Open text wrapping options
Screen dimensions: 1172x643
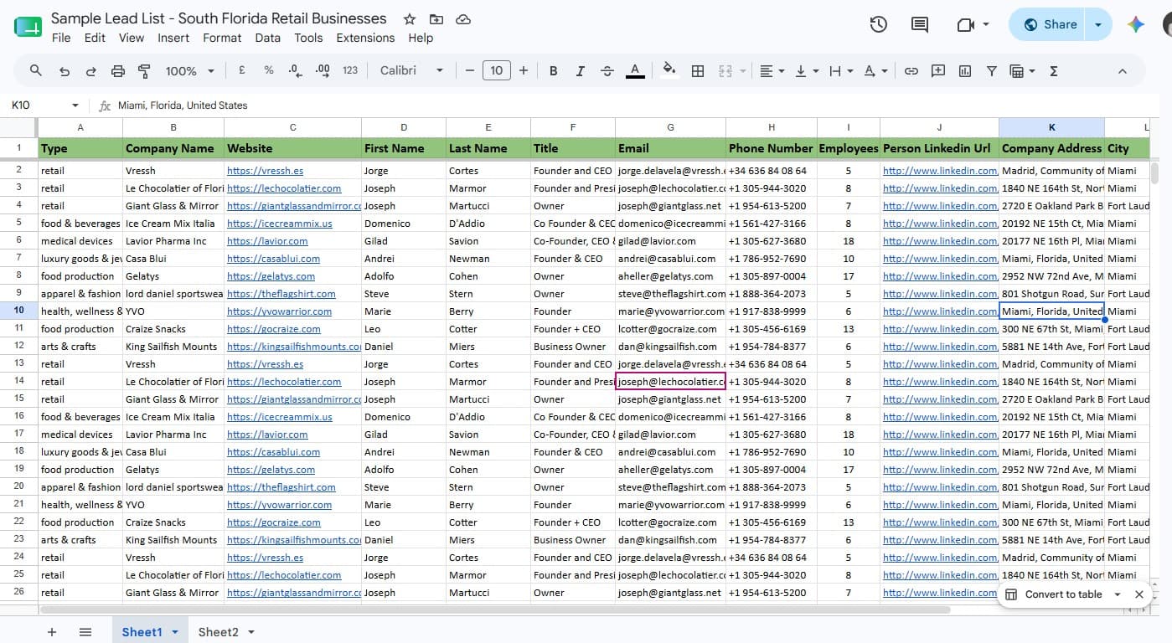click(841, 71)
